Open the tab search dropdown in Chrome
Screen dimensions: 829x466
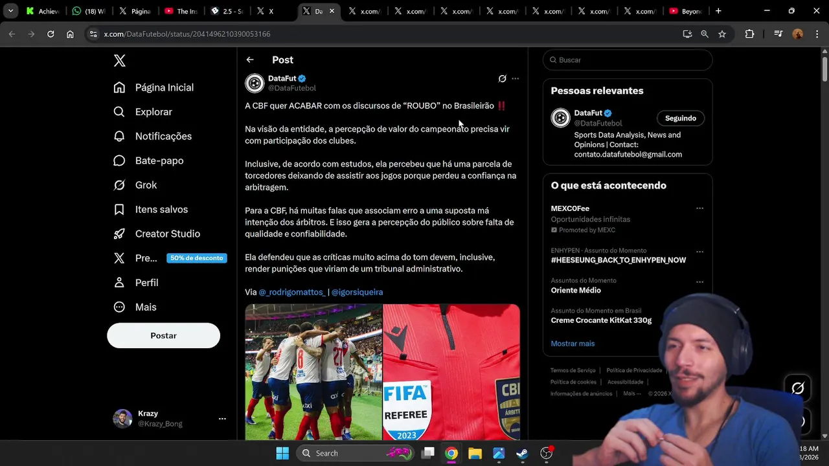click(x=10, y=11)
